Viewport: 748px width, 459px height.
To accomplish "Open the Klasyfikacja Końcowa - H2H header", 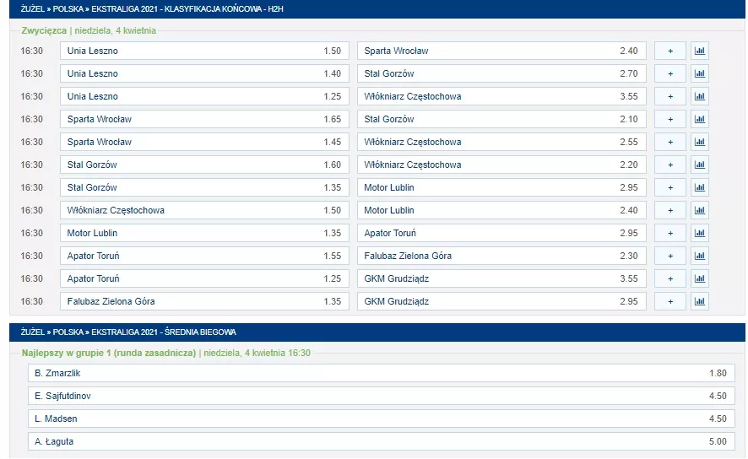I will 377,9.
